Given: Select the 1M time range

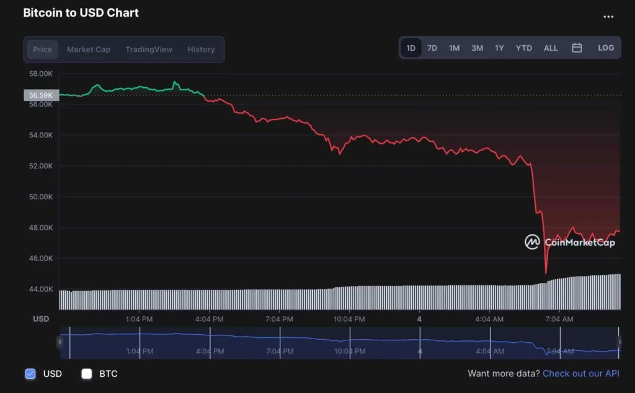Looking at the screenshot, I should tap(454, 48).
